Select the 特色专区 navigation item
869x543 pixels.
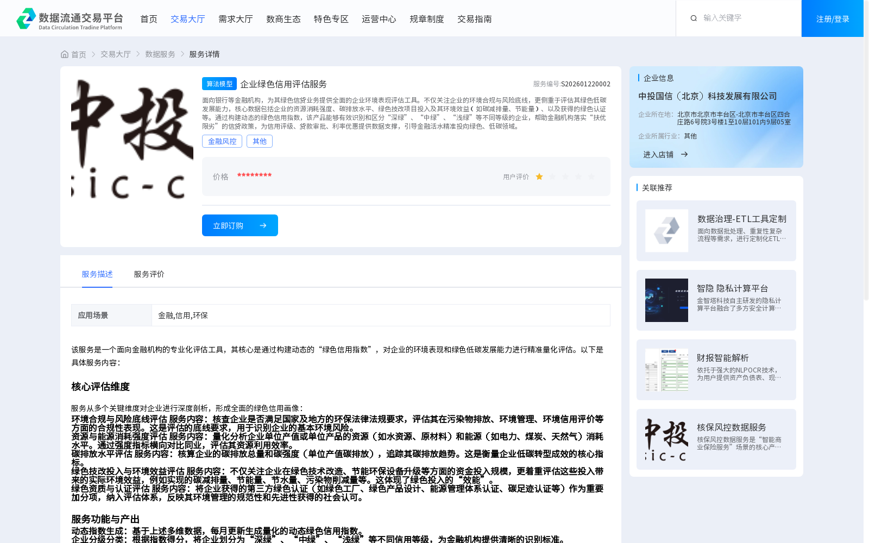tap(331, 19)
